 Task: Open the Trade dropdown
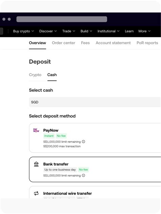(69, 31)
